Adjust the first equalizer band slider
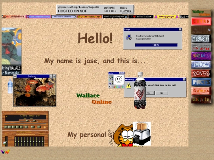 click(15, 141)
